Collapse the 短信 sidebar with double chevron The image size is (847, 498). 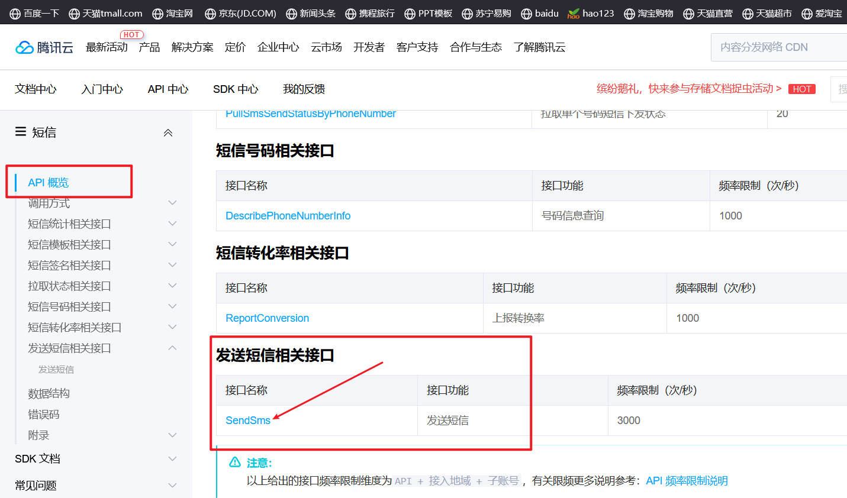tap(168, 132)
